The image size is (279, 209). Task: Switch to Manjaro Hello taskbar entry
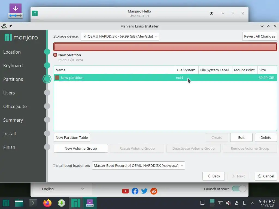pos(76,203)
